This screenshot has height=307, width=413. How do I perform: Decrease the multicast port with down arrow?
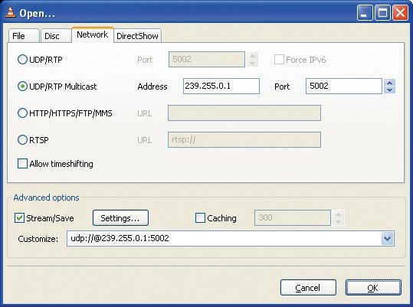(389, 90)
